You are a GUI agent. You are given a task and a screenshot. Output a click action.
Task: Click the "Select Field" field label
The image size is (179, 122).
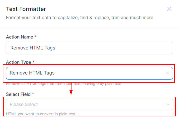point(19,94)
